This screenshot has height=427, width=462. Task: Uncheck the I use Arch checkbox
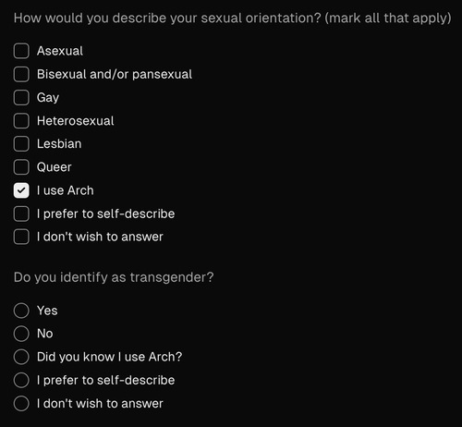21,190
